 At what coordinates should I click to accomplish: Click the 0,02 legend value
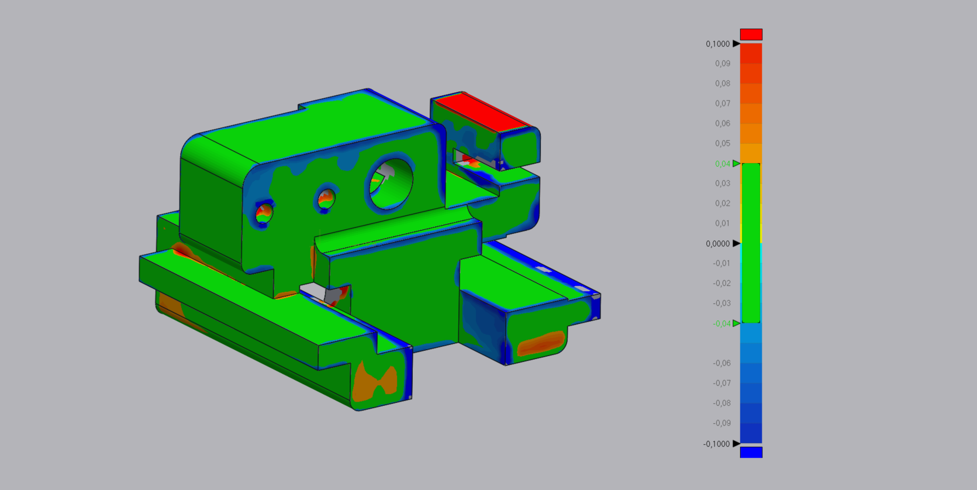click(x=723, y=203)
